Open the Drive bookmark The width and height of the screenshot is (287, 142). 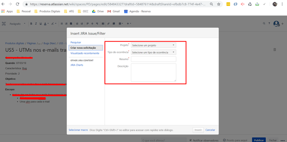[98, 11]
